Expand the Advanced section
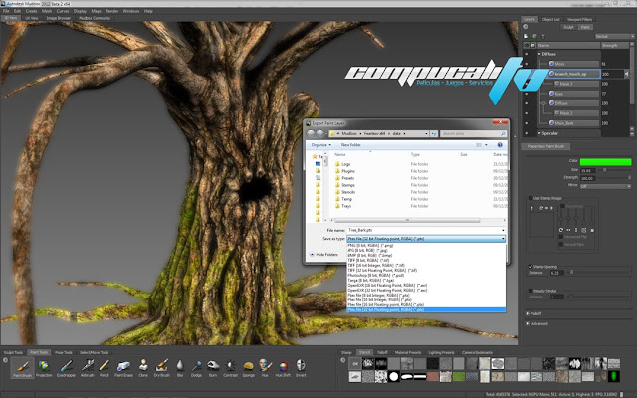This screenshot has height=398, width=637. (528, 324)
